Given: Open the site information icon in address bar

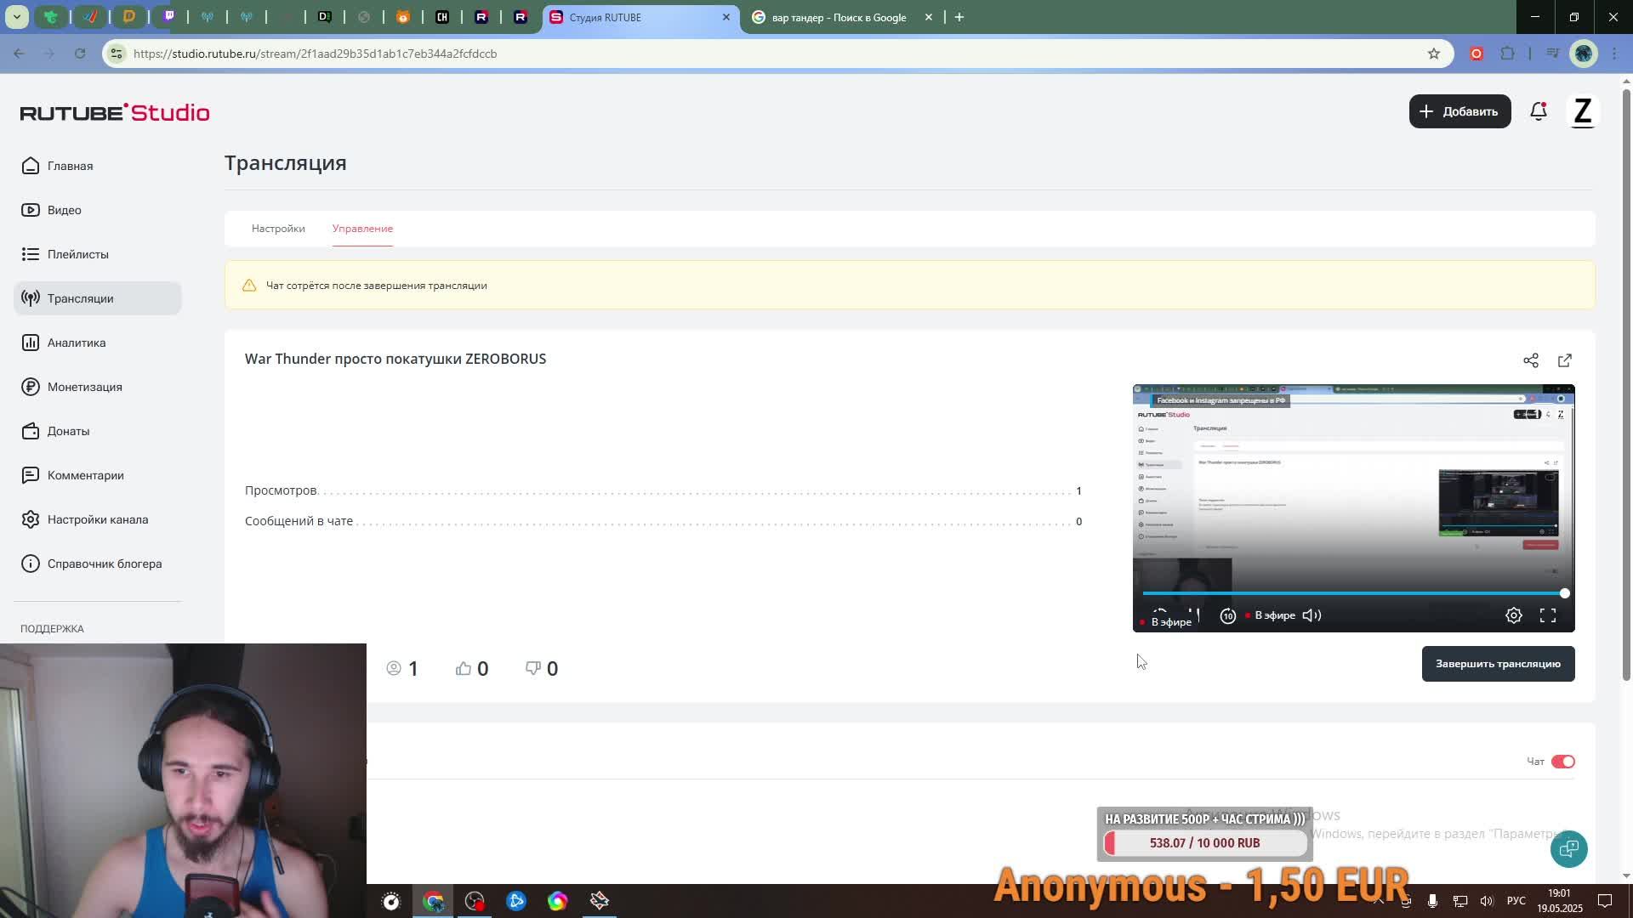Looking at the screenshot, I should click(117, 54).
